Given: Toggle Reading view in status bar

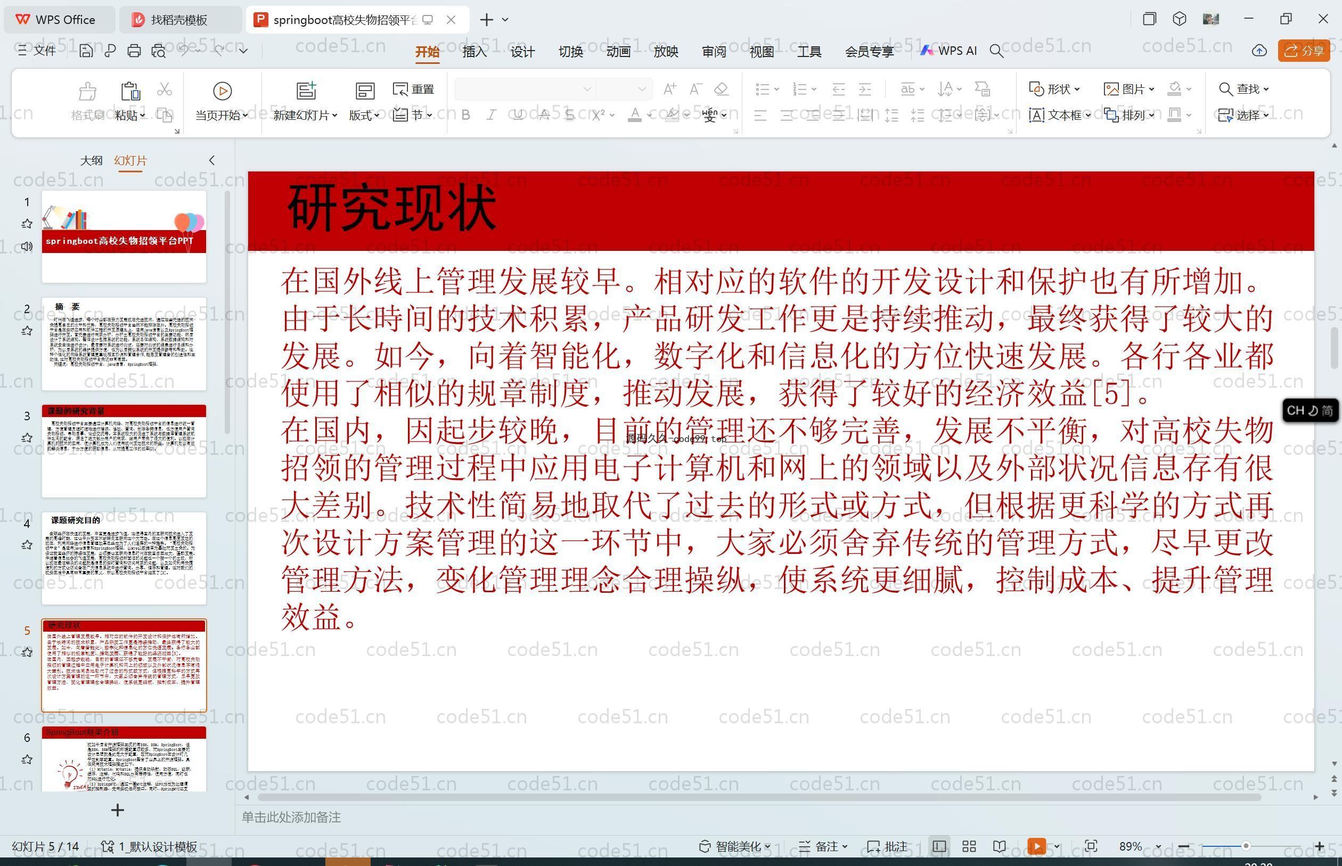Looking at the screenshot, I should (x=999, y=846).
